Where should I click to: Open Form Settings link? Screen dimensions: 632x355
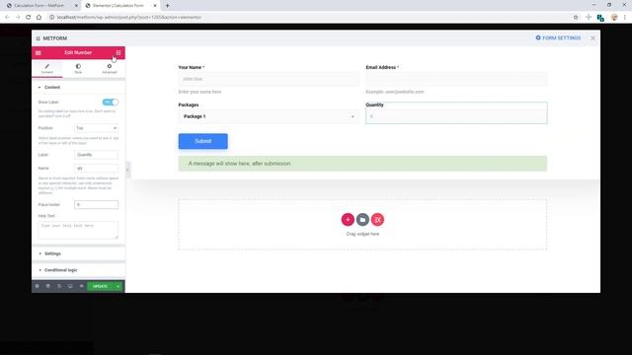pos(558,37)
